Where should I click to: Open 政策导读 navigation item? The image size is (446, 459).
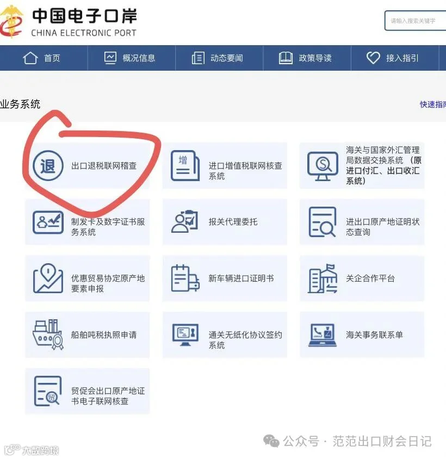click(x=305, y=58)
